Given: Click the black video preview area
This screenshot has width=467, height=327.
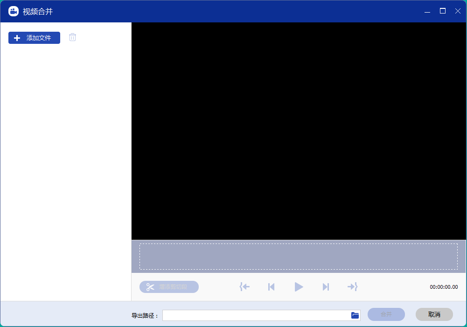Looking at the screenshot, I should [x=298, y=131].
